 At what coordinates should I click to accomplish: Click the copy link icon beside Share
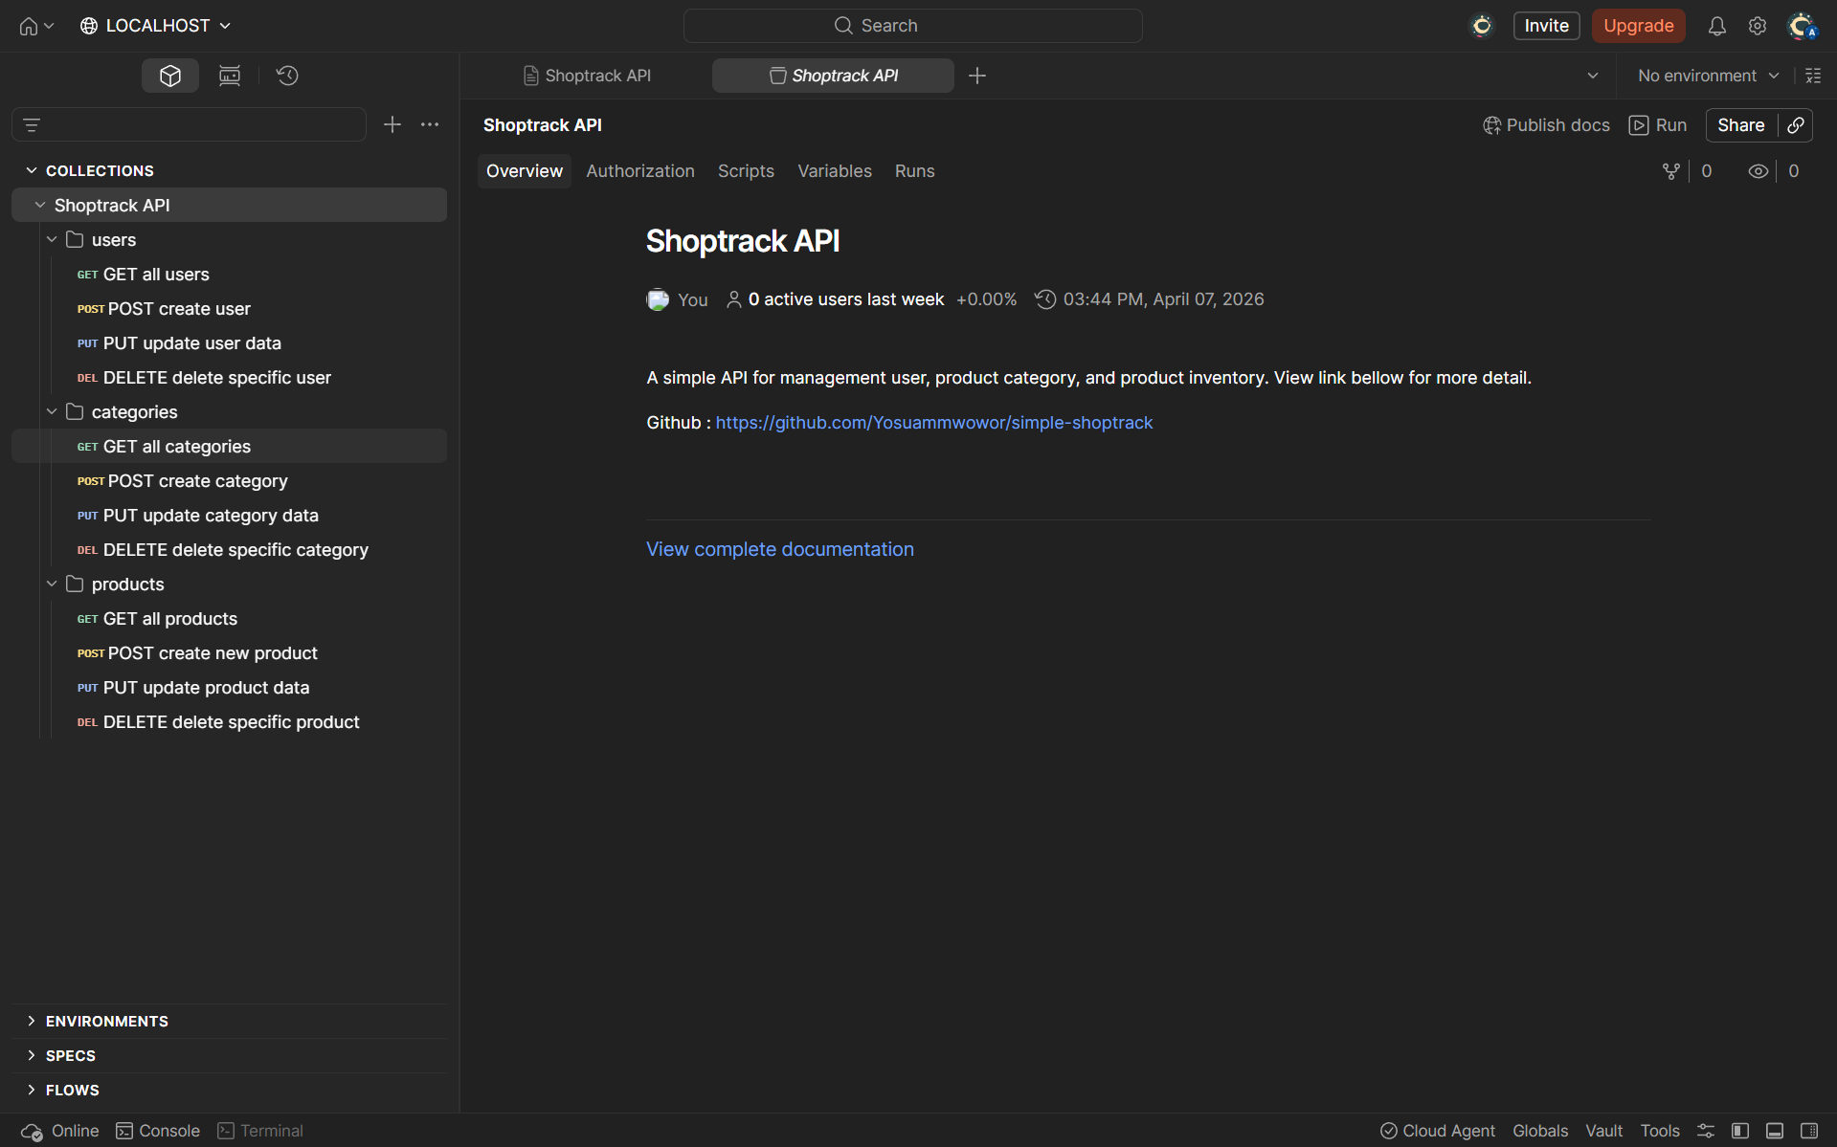[x=1796, y=125]
